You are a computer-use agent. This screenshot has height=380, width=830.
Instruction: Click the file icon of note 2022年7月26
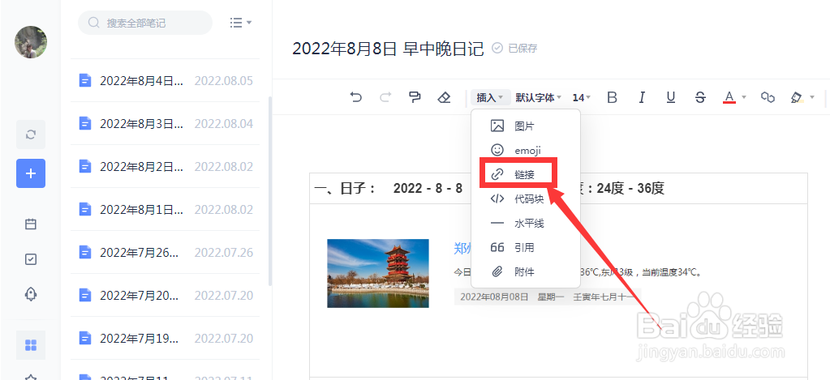coord(84,252)
